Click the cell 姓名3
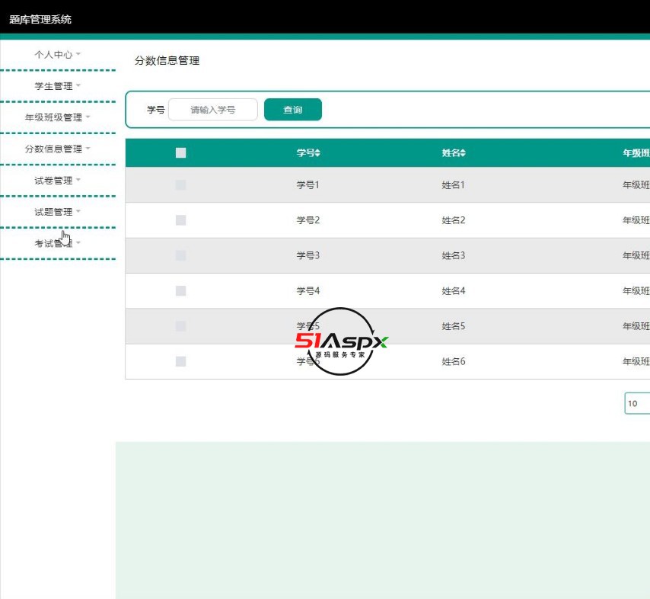650x599 pixels. pyautogui.click(x=454, y=255)
